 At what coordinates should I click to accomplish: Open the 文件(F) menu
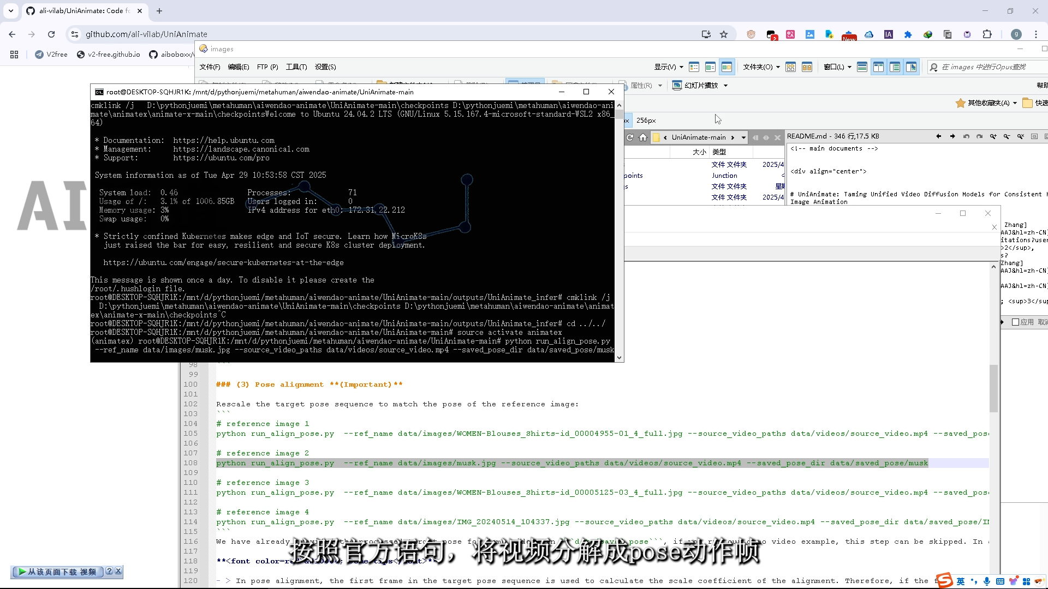click(x=210, y=67)
